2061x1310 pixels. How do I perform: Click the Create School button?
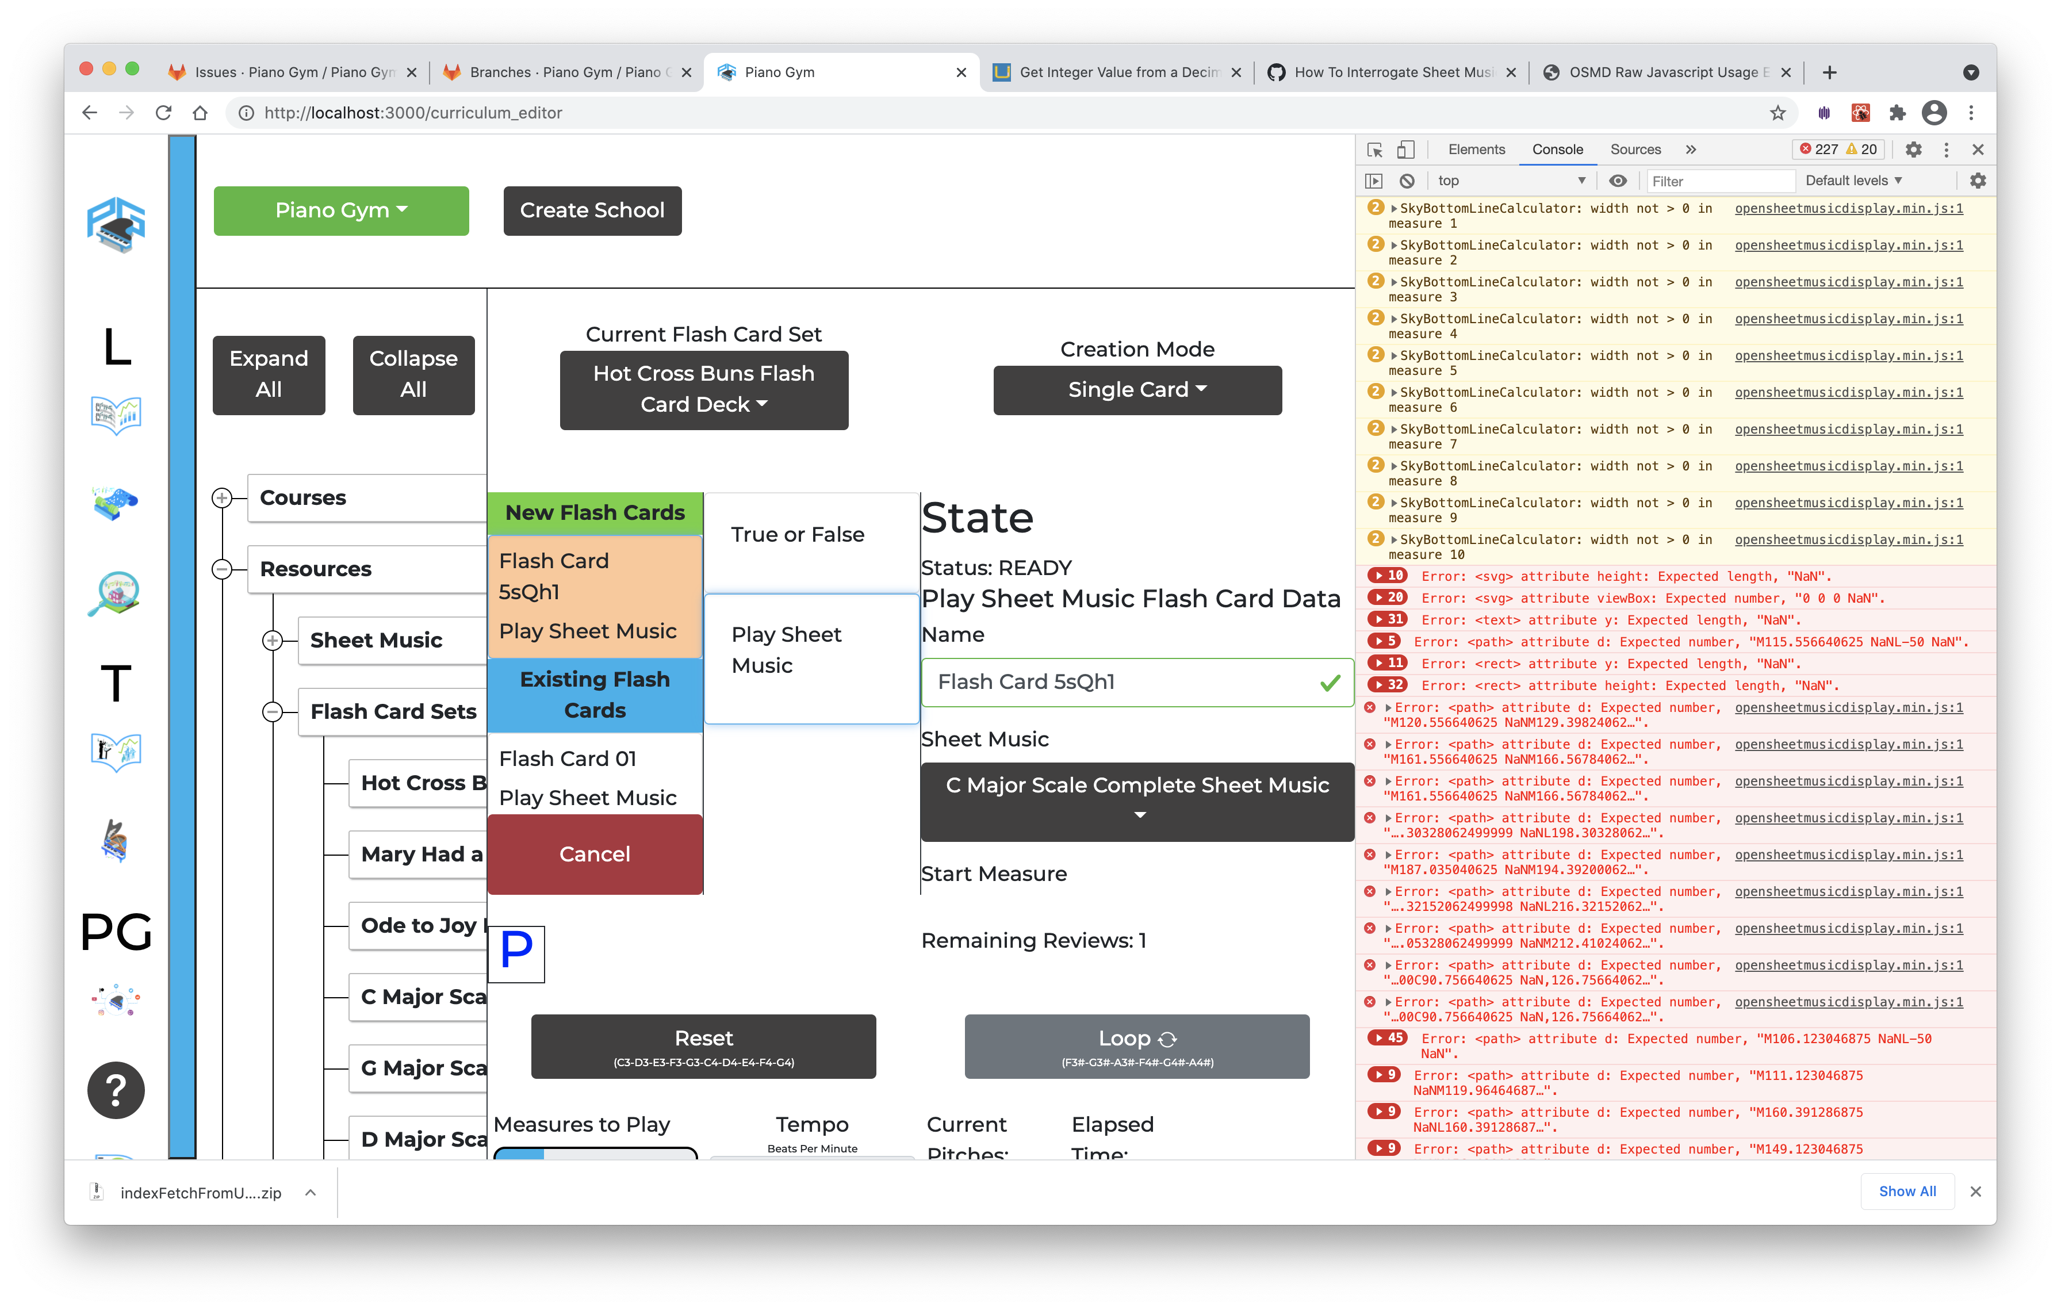(x=592, y=210)
